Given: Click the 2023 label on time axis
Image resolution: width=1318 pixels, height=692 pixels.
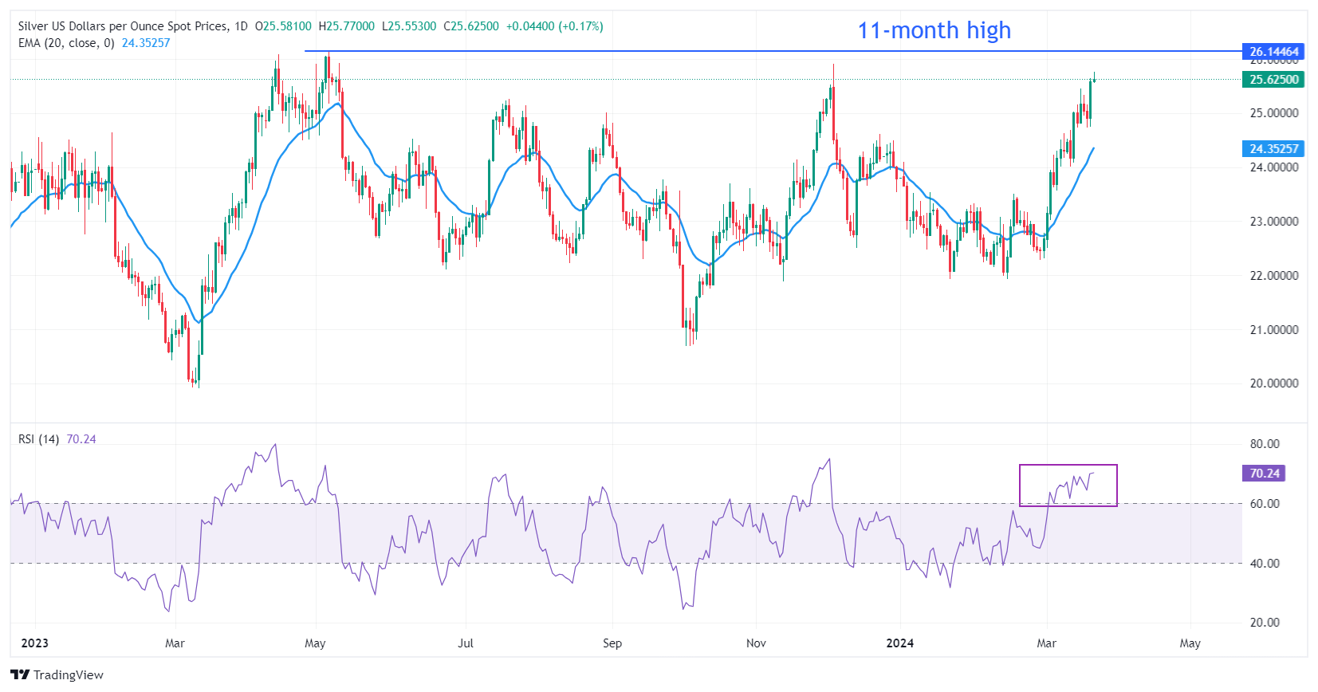Looking at the screenshot, I should click(34, 643).
